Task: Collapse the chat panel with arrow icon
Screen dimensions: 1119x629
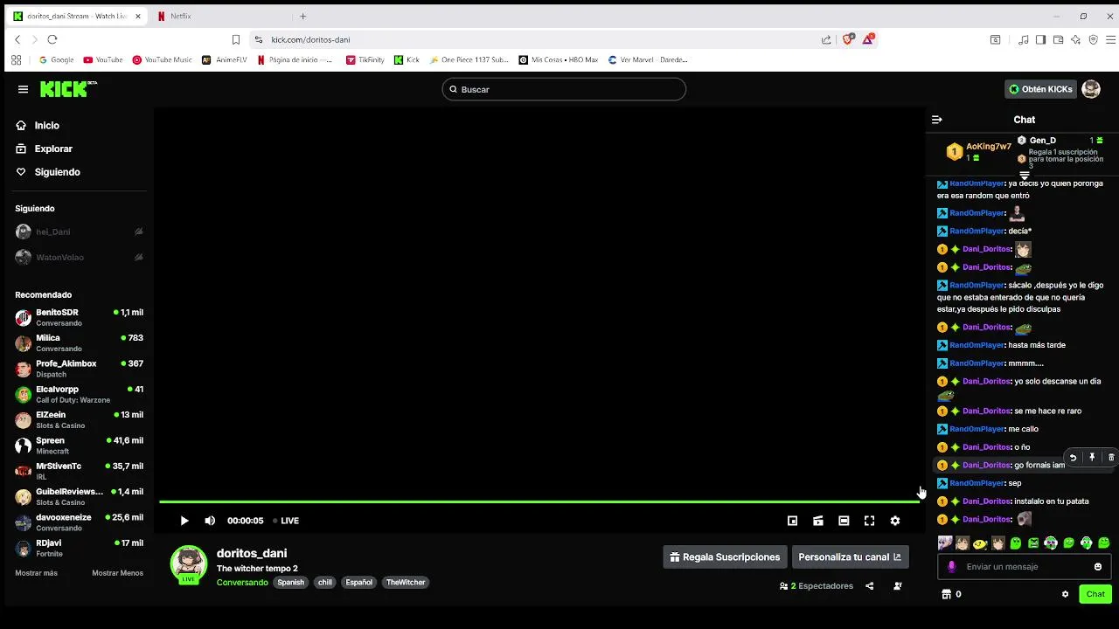Action: pyautogui.click(x=937, y=120)
